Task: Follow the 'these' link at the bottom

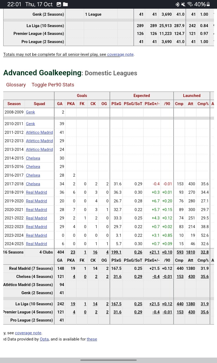Action: point(92,339)
